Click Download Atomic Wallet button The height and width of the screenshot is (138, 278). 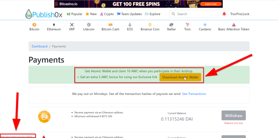[x=180, y=77]
